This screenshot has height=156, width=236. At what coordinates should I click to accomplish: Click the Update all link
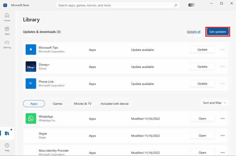pos(193,32)
